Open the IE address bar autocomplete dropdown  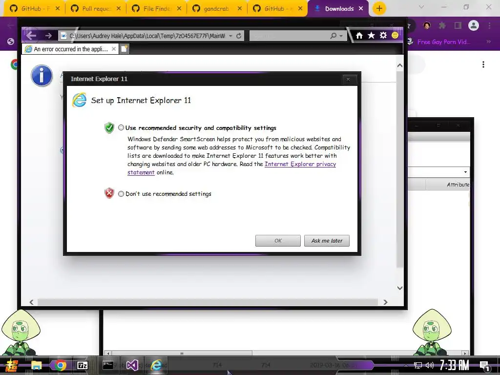pyautogui.click(x=230, y=36)
